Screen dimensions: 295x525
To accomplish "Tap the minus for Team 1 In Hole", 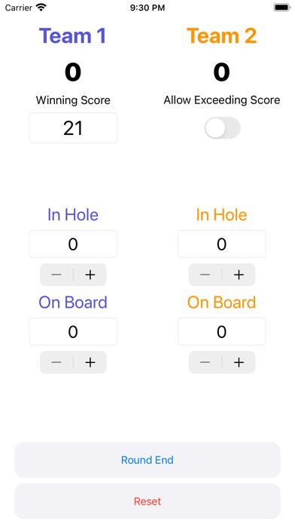I will (x=56, y=275).
